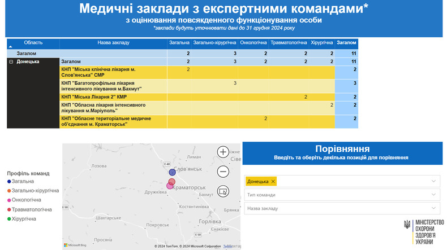Click value 2 in Слов'янська Загальна cell

(x=188, y=69)
